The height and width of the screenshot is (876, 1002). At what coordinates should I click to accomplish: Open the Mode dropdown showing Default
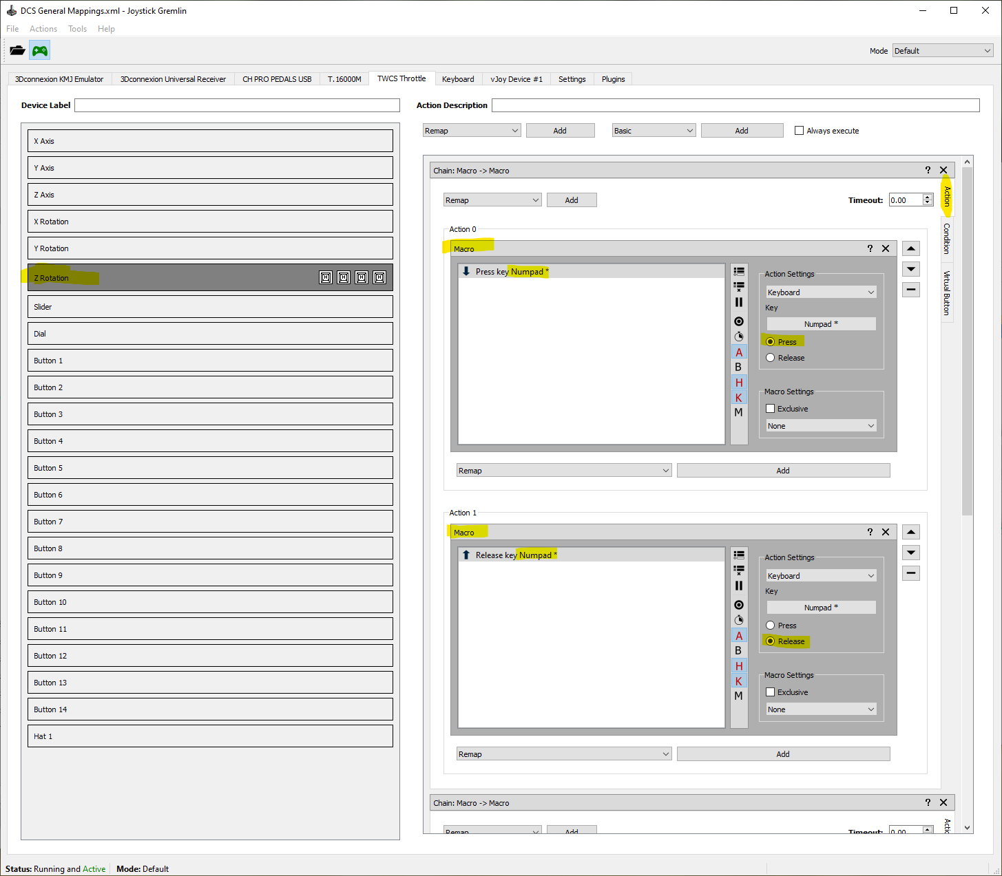click(942, 51)
